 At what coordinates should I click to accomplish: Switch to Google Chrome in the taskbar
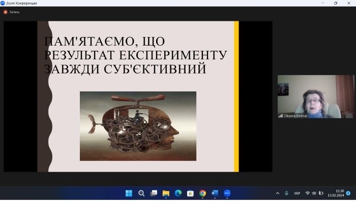(x=202, y=193)
